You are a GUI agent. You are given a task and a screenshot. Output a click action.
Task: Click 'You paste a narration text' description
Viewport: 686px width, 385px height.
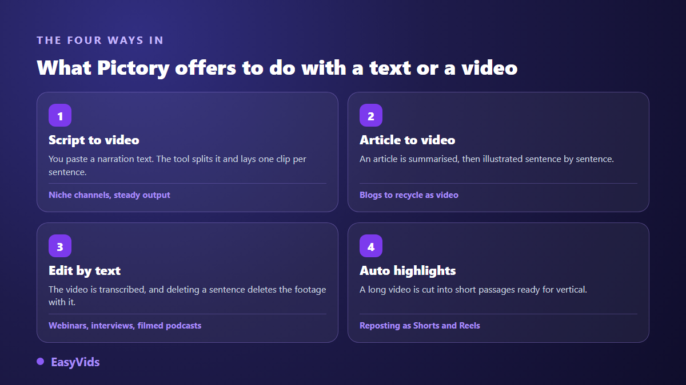[178, 165]
